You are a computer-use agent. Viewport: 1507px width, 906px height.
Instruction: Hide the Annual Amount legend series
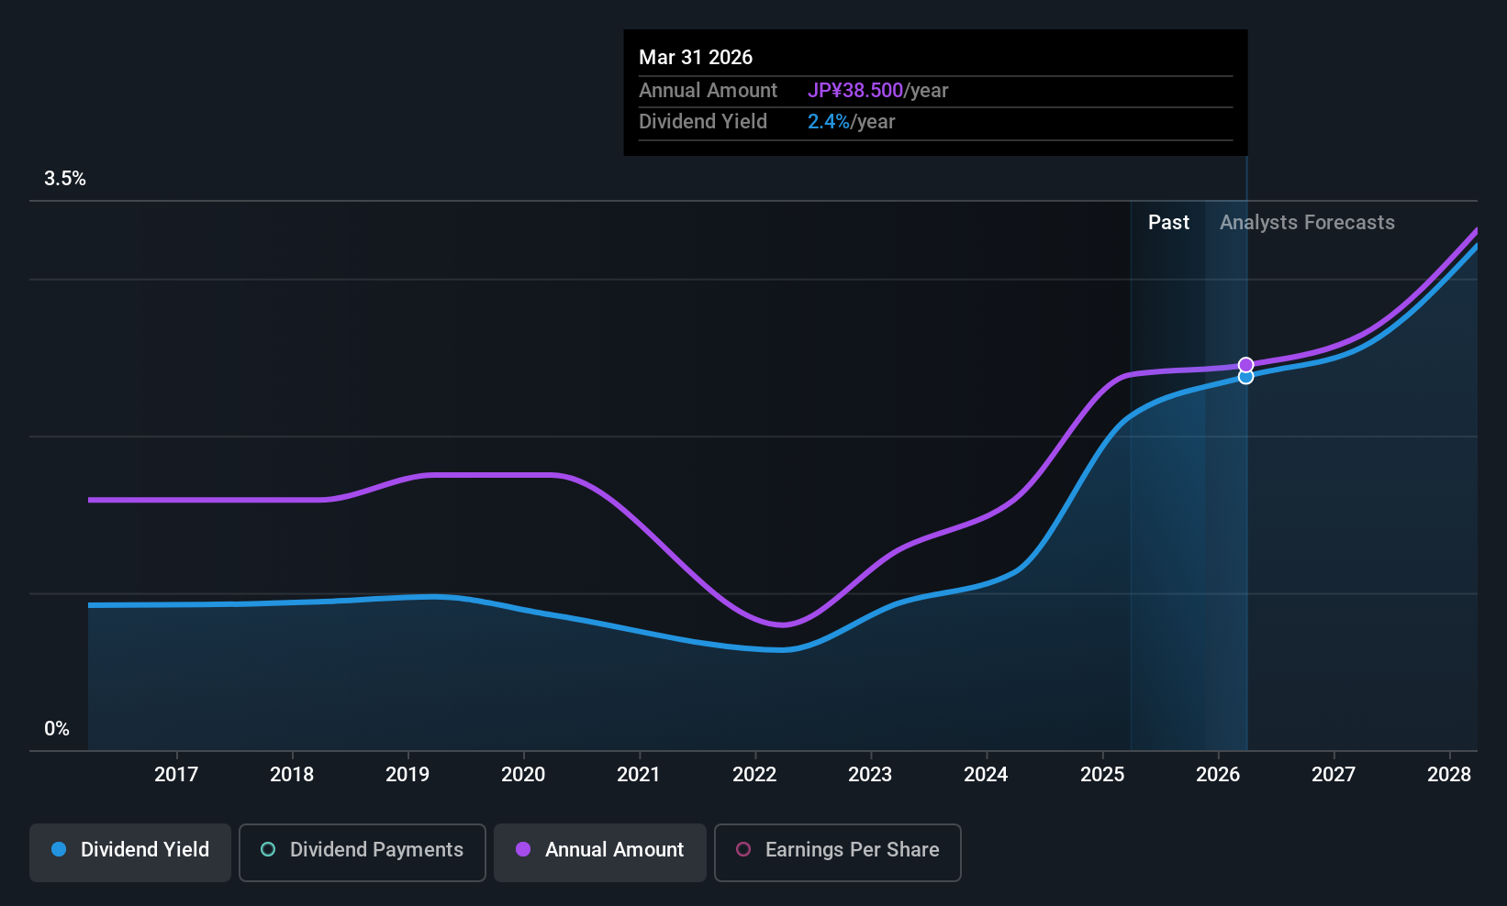(x=600, y=851)
